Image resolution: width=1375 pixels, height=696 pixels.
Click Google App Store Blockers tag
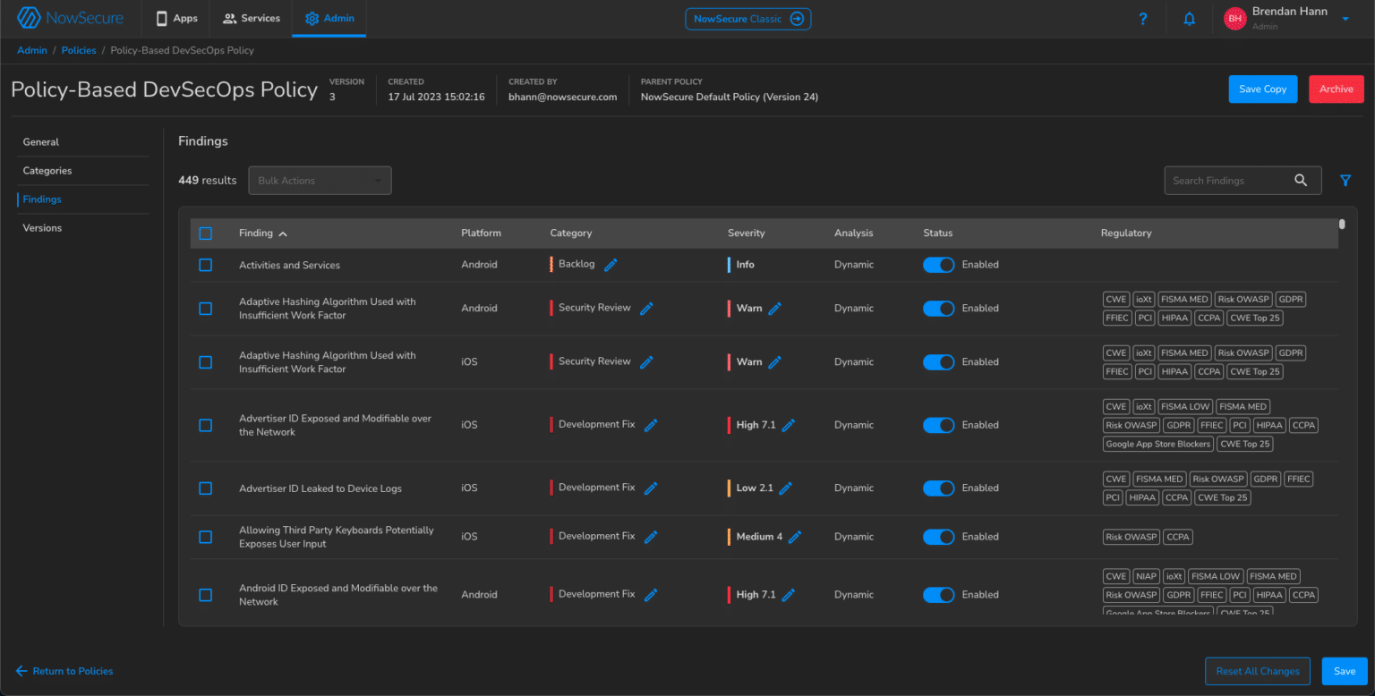tap(1158, 445)
